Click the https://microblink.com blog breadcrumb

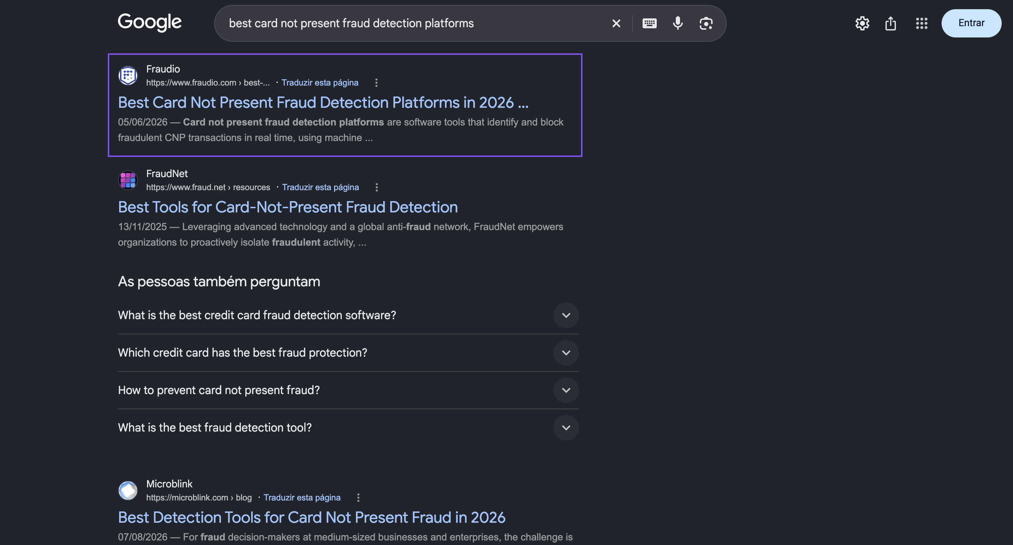[x=199, y=497]
